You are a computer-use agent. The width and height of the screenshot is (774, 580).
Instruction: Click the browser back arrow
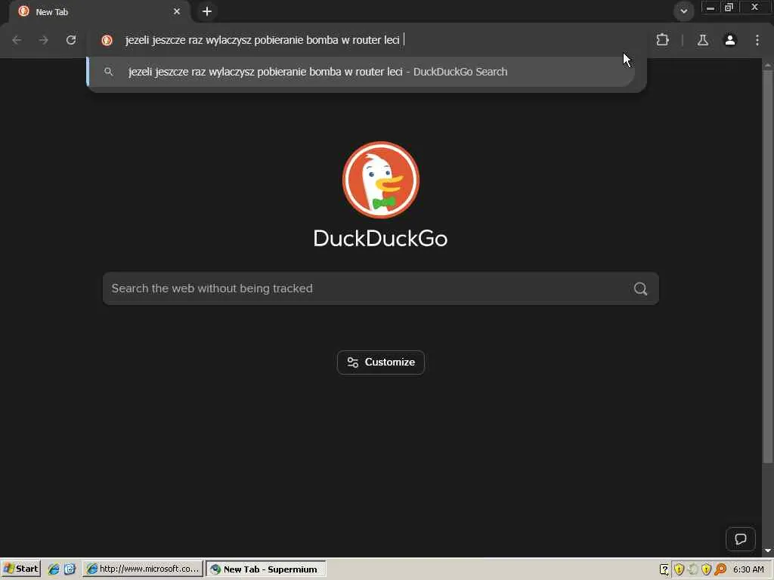tap(17, 40)
